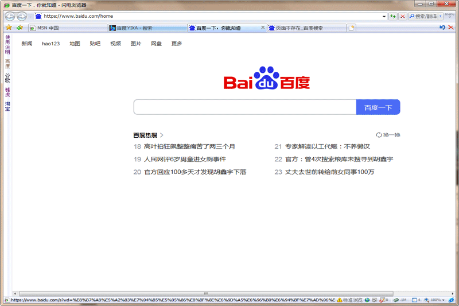Click inside the Baidu search input box
The image size is (459, 306).
pyautogui.click(x=245, y=107)
